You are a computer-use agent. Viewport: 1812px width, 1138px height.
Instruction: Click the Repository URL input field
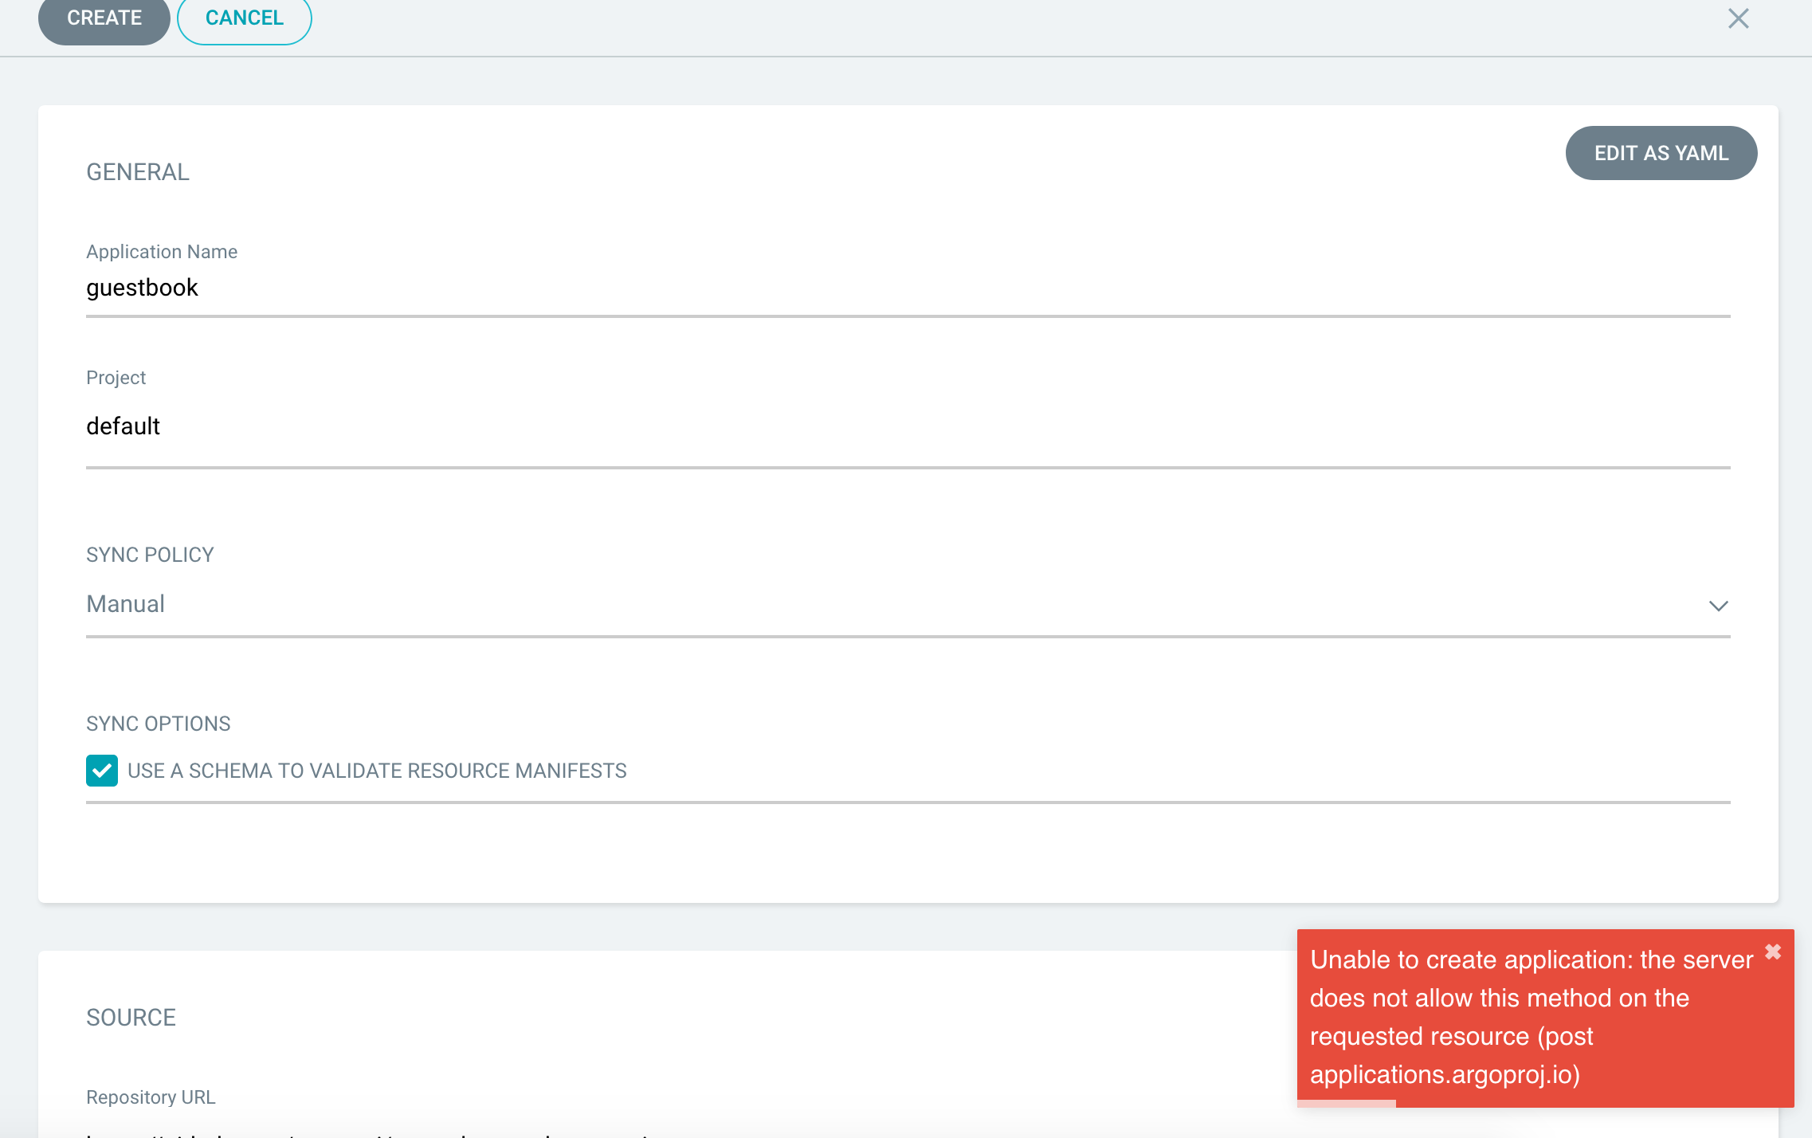tap(907, 1132)
